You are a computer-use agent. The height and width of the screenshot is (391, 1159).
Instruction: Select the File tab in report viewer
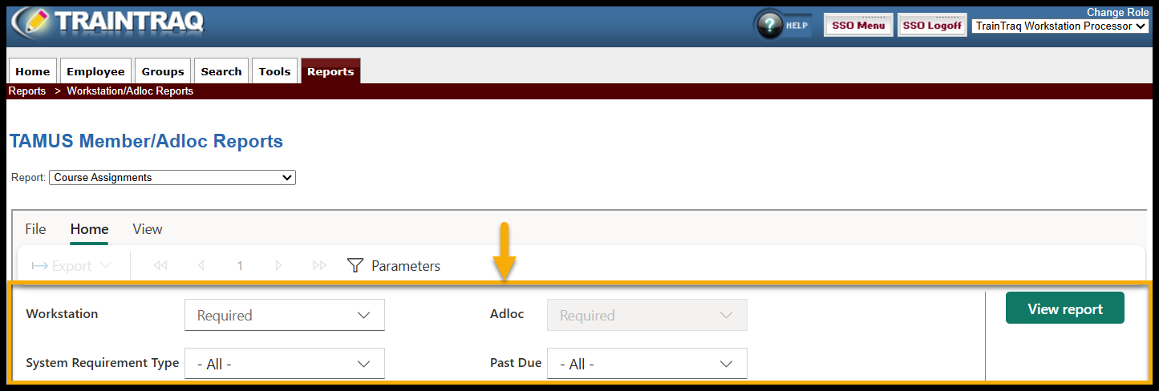click(x=35, y=229)
